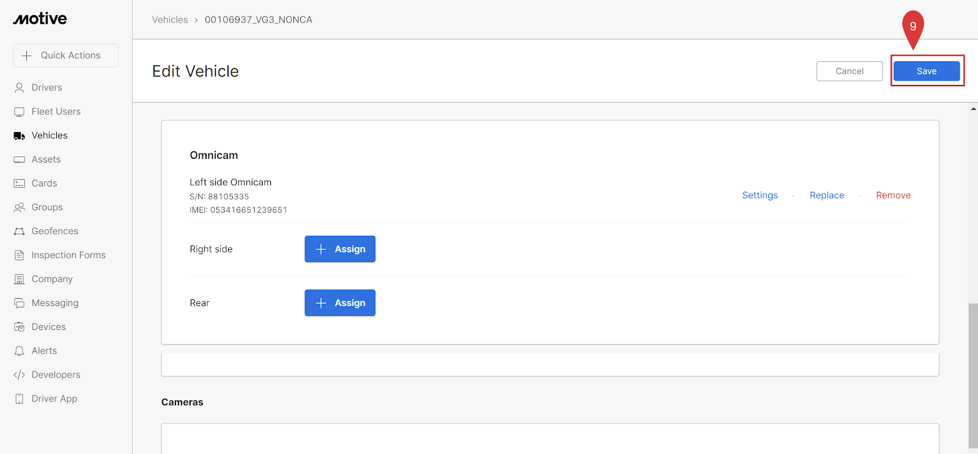Assign an Omnicam to Rear

click(340, 303)
